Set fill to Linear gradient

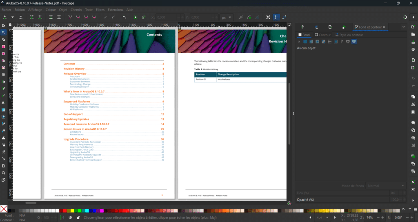click(311, 42)
